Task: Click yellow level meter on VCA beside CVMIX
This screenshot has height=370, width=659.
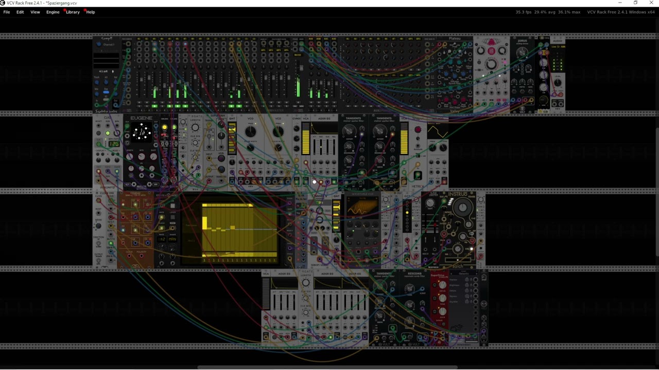Action: tap(306, 139)
